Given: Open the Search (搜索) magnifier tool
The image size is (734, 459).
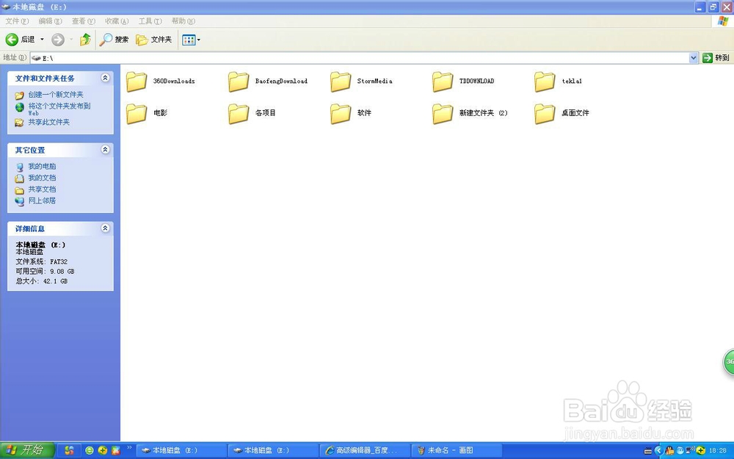Looking at the screenshot, I should point(115,40).
